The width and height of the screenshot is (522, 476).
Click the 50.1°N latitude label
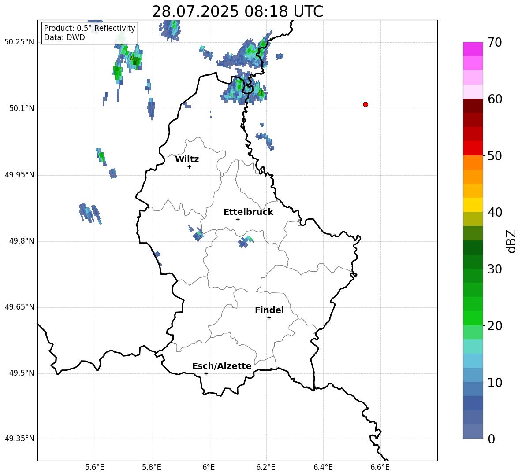pyautogui.click(x=22, y=108)
